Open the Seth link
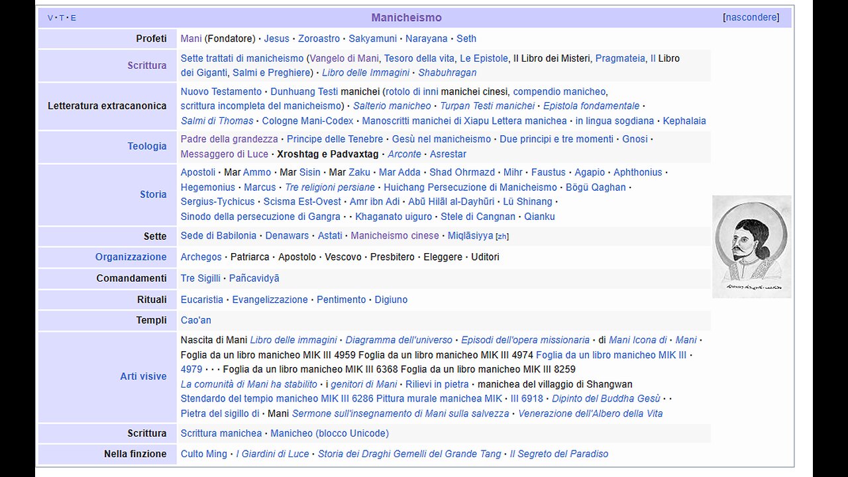Viewport: 848px width, 477px height. tap(466, 38)
